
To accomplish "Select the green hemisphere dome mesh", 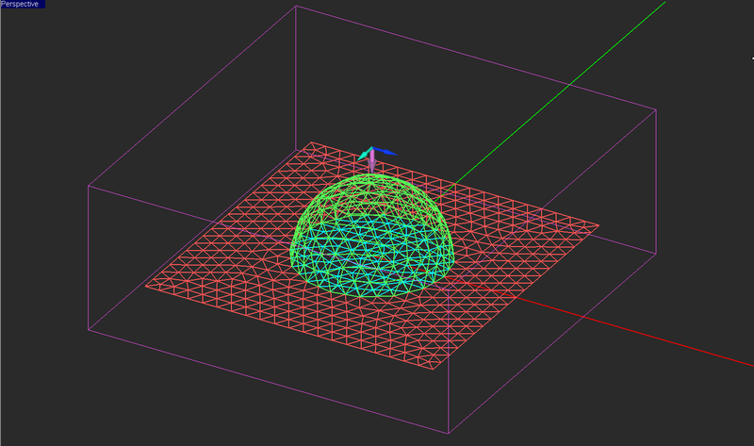I will tap(371, 236).
